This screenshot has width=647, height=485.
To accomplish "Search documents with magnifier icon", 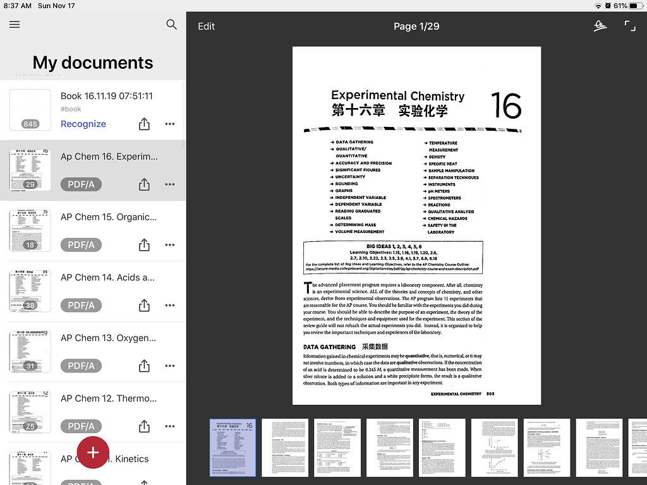I will (171, 25).
